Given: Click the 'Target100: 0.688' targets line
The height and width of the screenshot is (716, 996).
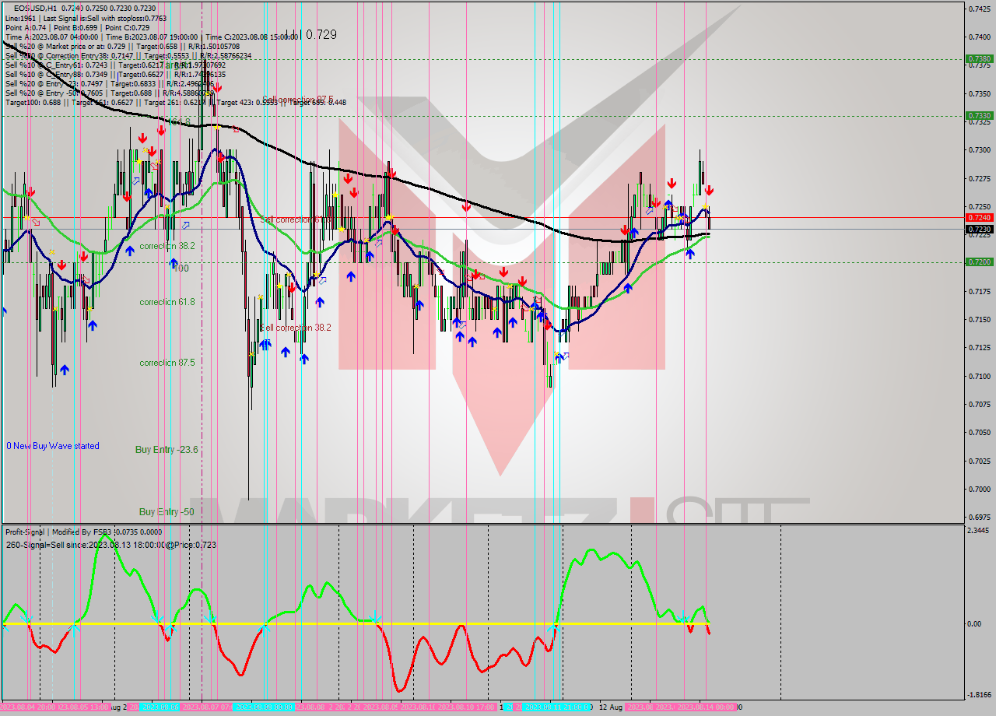Looking at the screenshot, I should tap(175, 102).
